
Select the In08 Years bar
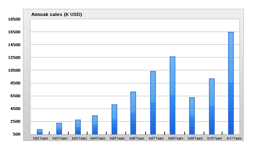pyautogui.click(x=173, y=95)
